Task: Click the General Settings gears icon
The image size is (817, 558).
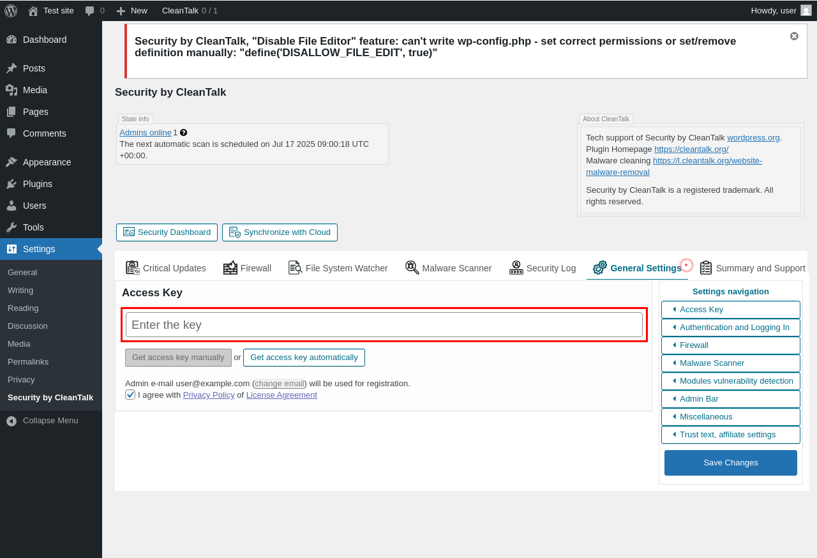Action: tap(600, 268)
